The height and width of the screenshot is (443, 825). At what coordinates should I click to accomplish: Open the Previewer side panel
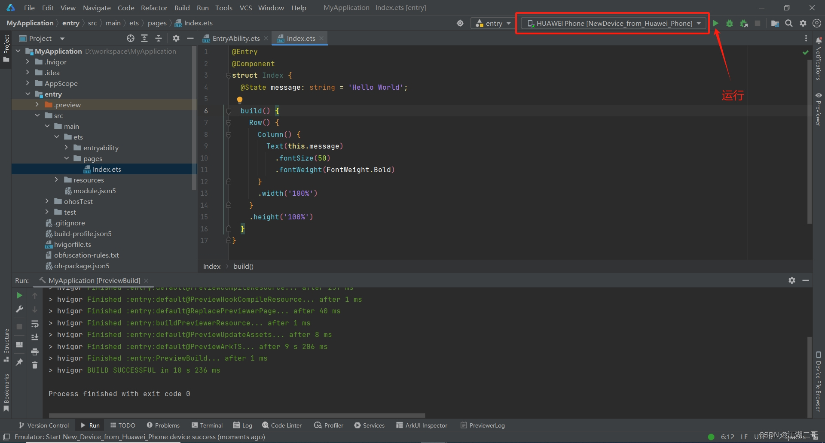(x=819, y=109)
